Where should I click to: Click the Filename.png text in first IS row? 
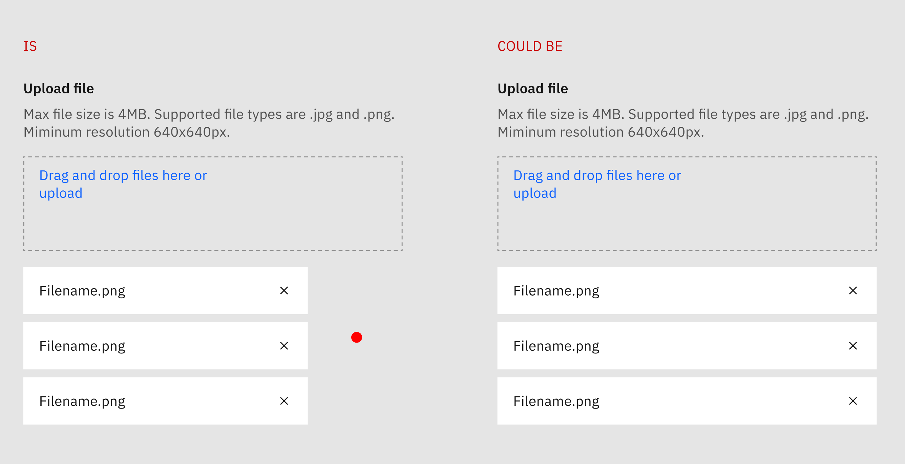tap(82, 291)
